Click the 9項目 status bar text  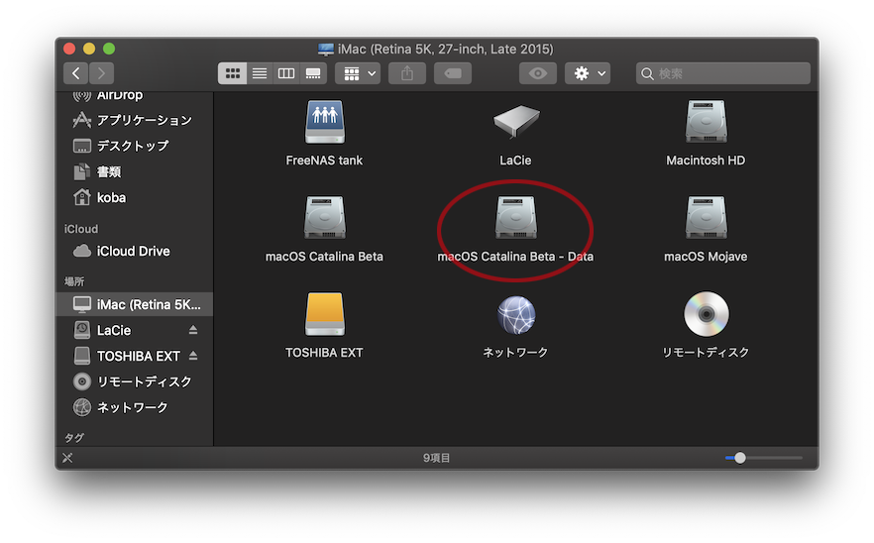point(436,458)
